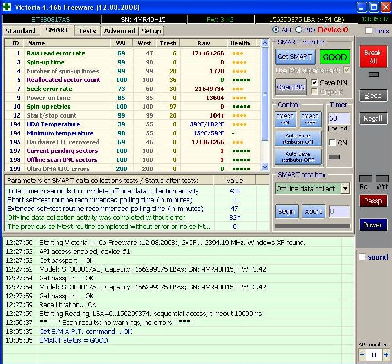Viewport: 392px width, 364px height.
Task: Click the red Break All button
Action: (373, 56)
